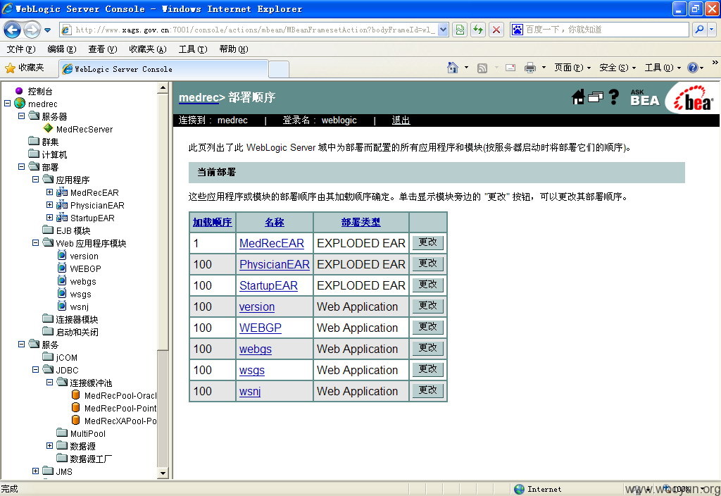Click the tree panel scroll down arrow
Viewport: 721px width, 496px height.
coord(163,473)
